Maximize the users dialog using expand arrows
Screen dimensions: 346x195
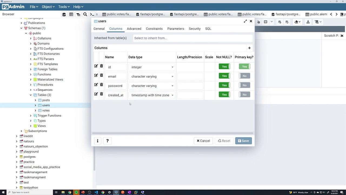coord(245,21)
